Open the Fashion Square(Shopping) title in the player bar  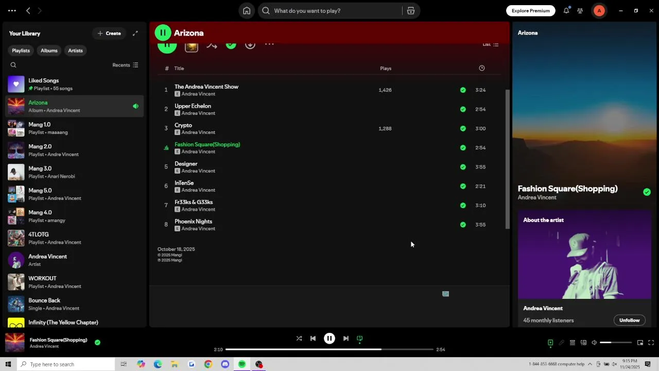click(x=58, y=340)
